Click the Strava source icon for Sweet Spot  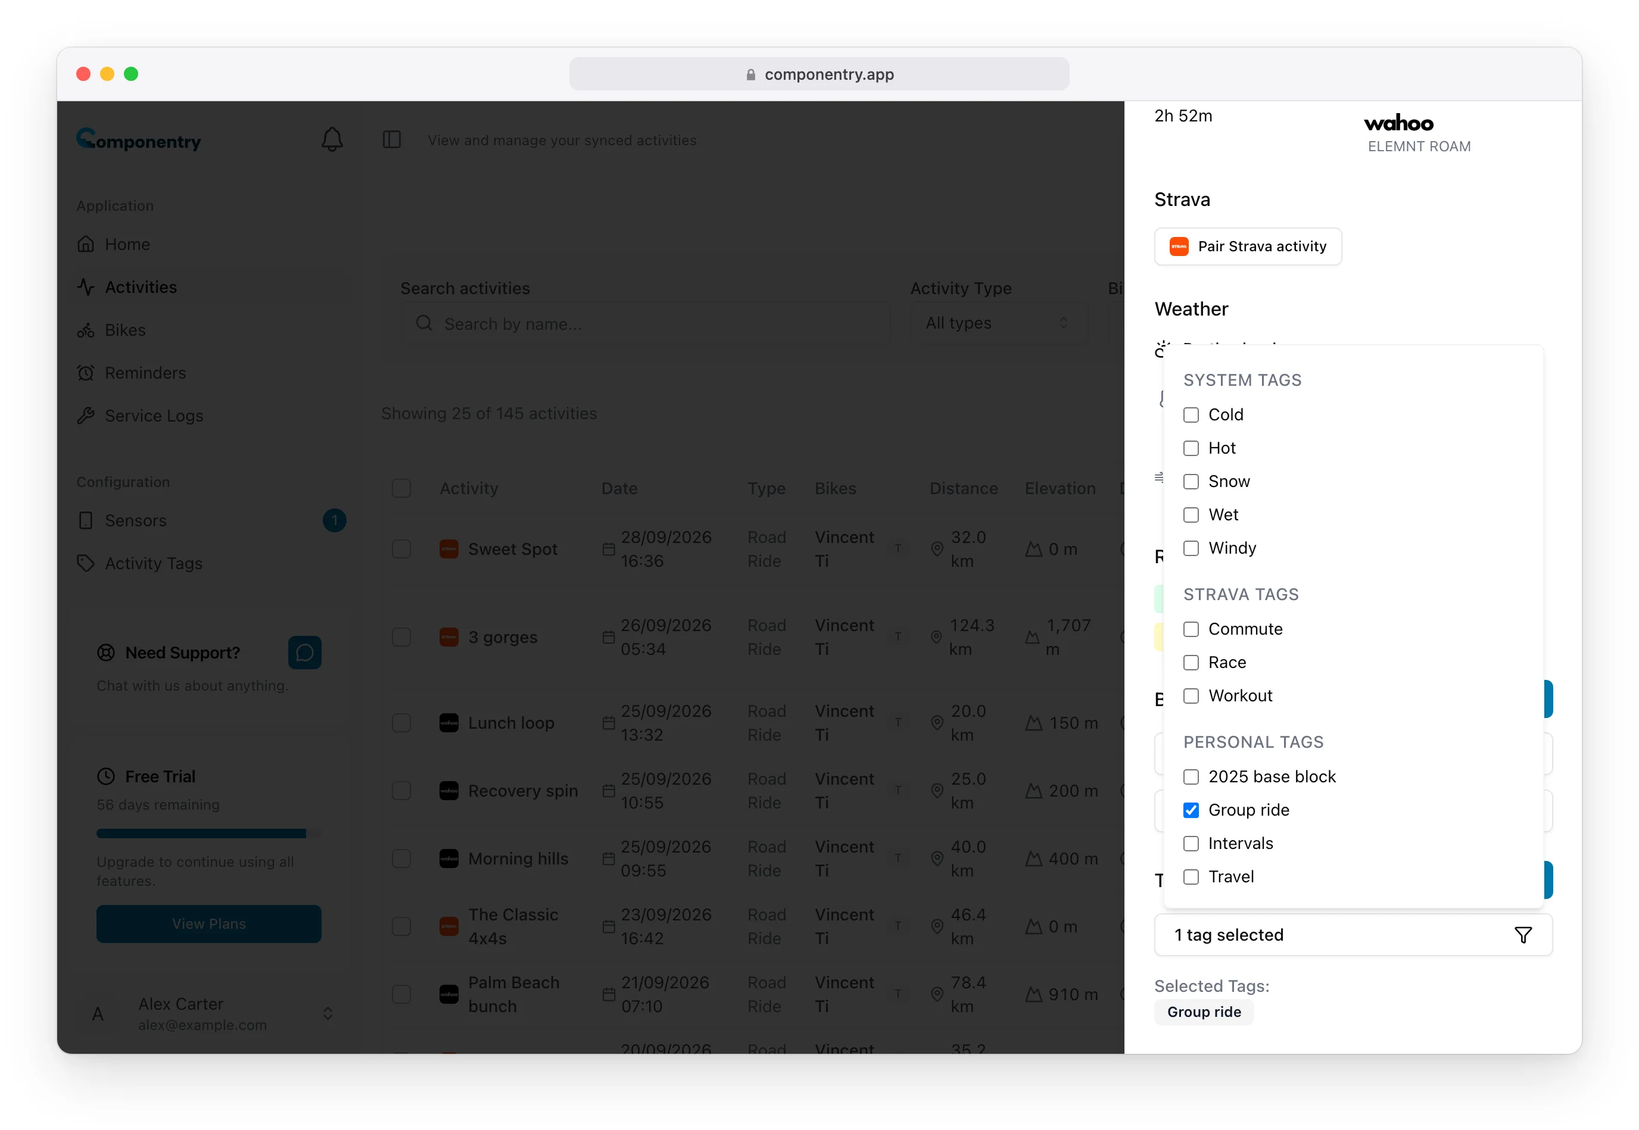(x=449, y=549)
